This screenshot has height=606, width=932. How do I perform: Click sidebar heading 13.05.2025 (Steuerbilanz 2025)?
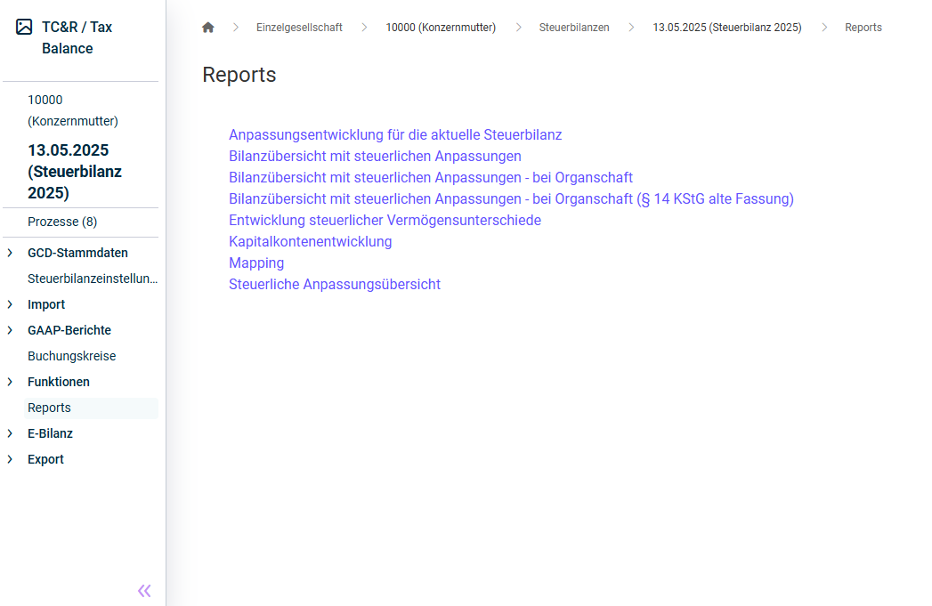pyautogui.click(x=75, y=172)
